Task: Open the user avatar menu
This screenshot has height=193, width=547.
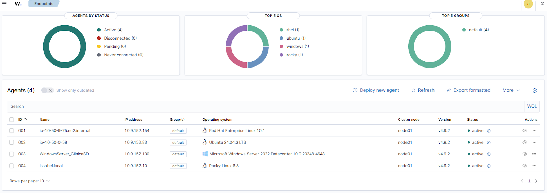Action: pos(528,4)
